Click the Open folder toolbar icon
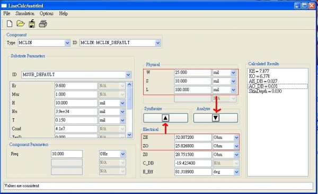 pyautogui.click(x=21, y=24)
